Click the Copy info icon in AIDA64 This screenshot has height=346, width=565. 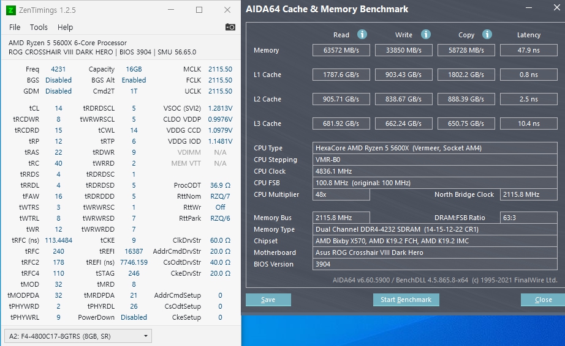click(487, 34)
